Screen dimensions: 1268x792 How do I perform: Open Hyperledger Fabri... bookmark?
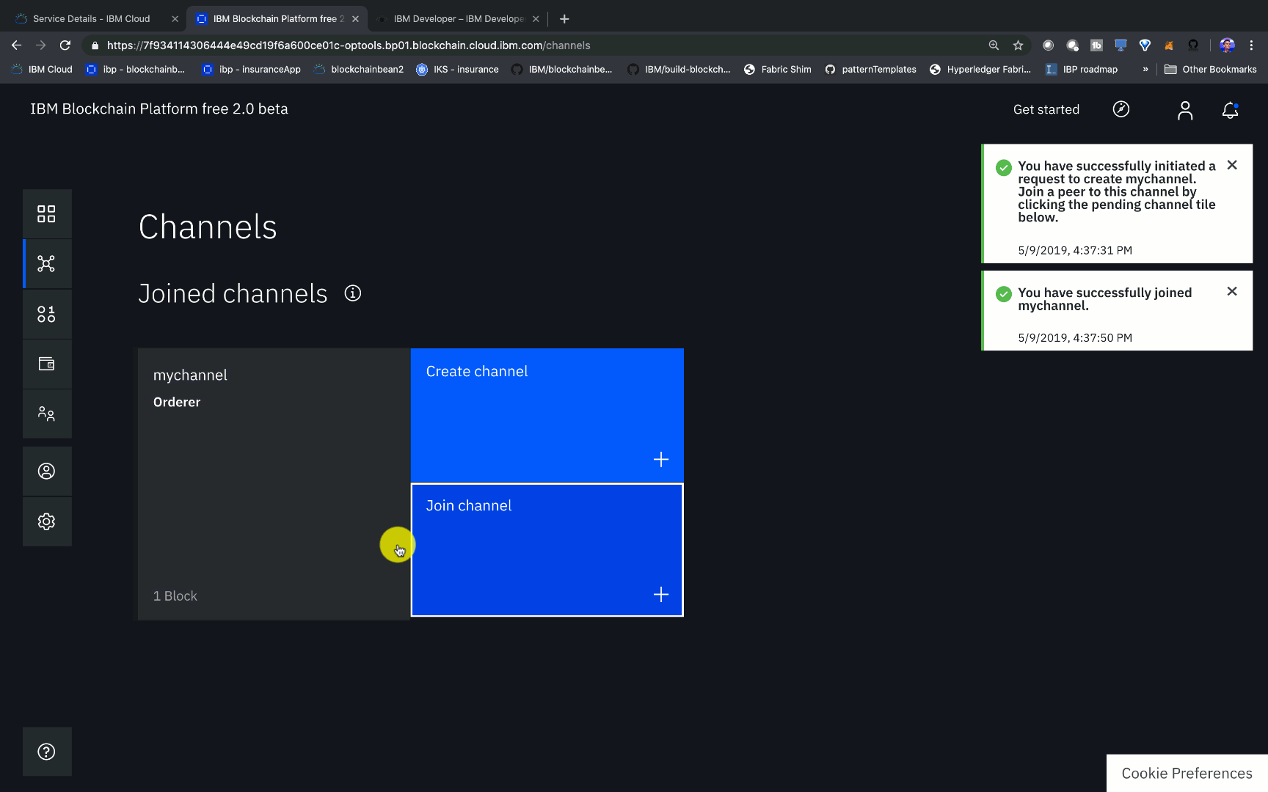click(980, 69)
